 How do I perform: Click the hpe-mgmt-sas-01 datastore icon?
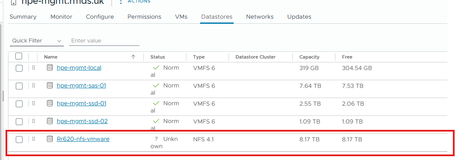(x=50, y=85)
